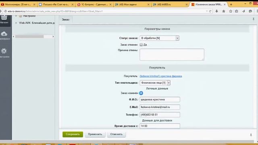Click the left arrow of sidebar horizontal scrollbar

[14, 37]
